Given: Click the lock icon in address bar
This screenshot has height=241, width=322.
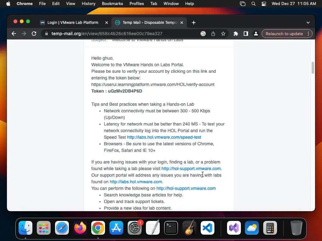Looking at the screenshot, I should click(x=47, y=34).
